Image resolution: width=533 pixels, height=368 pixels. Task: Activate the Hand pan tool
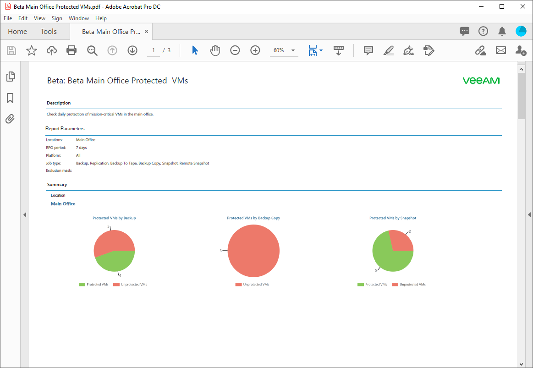[215, 50]
